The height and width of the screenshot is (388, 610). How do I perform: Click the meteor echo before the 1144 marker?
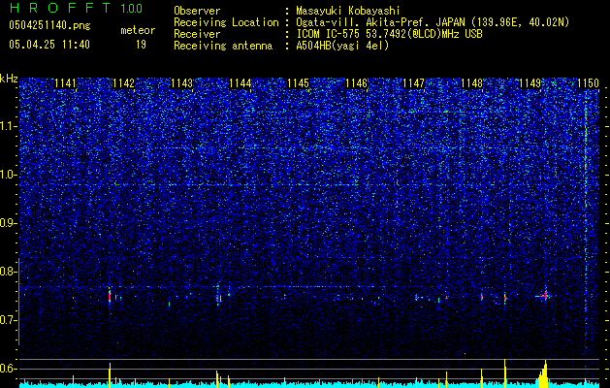pyautogui.click(x=218, y=298)
